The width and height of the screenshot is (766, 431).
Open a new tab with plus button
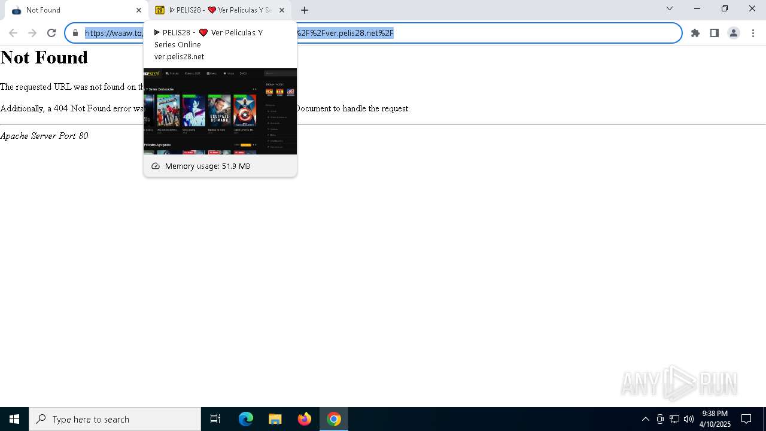(x=305, y=10)
